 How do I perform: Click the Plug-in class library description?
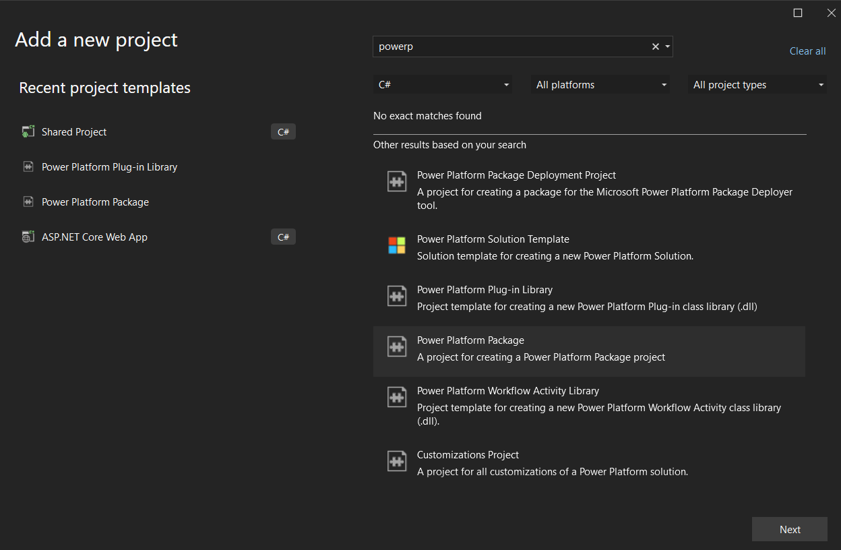point(587,307)
